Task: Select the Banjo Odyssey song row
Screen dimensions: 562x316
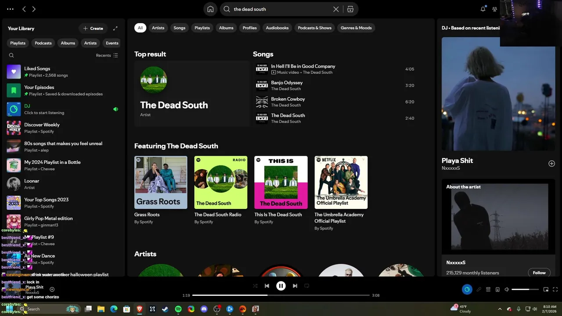Action: (336, 86)
